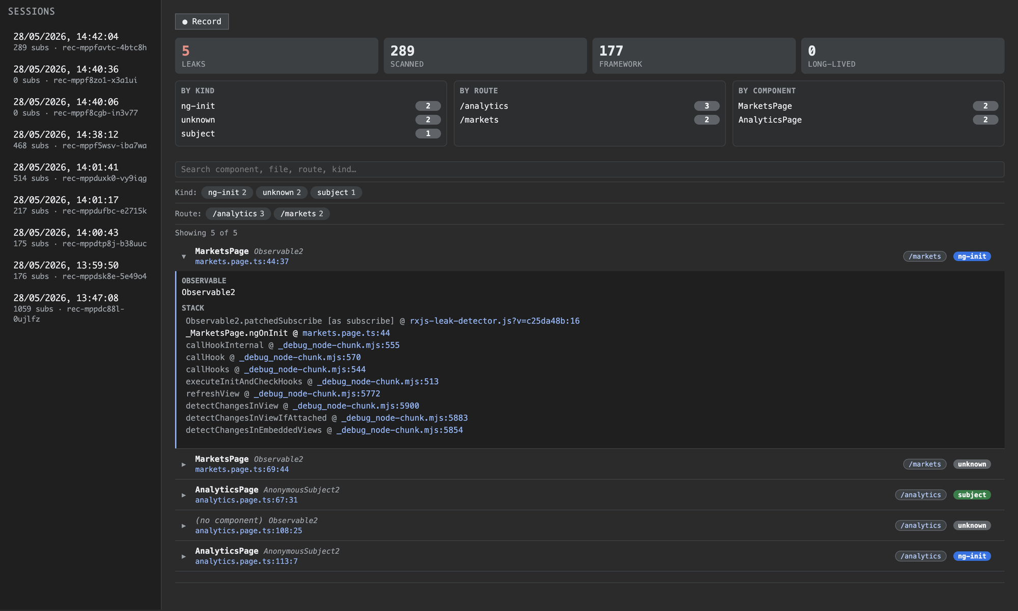Open _debug_node-chunk.mjs:5772 stack link
This screenshot has height=611, width=1018.
[317, 394]
